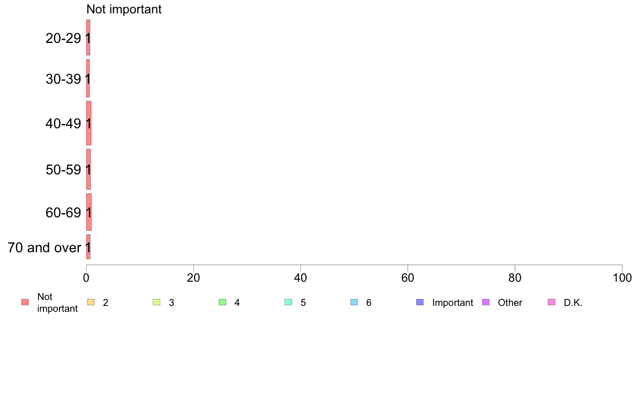Click the red Not important legend swatch
Viewport: 637px width, 395px height.
pyautogui.click(x=25, y=302)
